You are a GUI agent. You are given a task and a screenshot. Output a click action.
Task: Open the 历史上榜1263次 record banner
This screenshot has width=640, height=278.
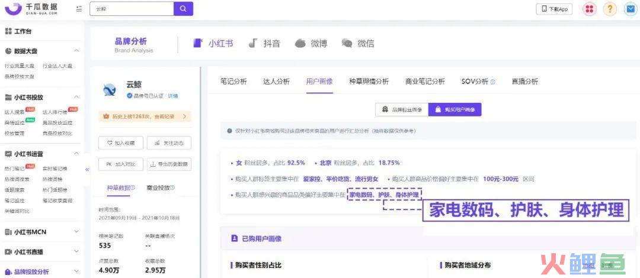pyautogui.click(x=145, y=116)
